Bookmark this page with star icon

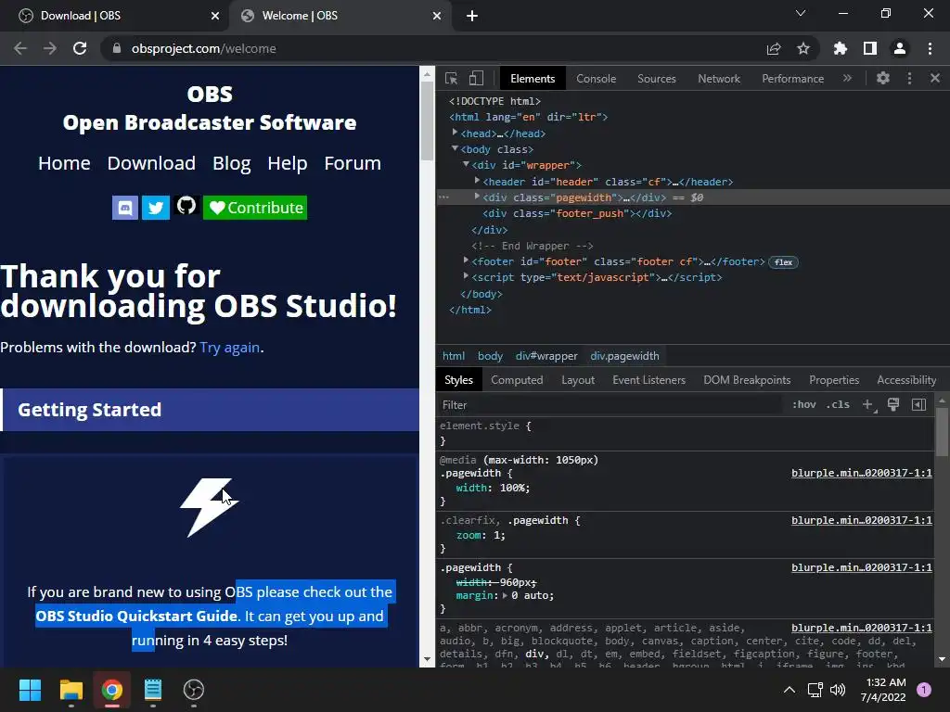[803, 48]
